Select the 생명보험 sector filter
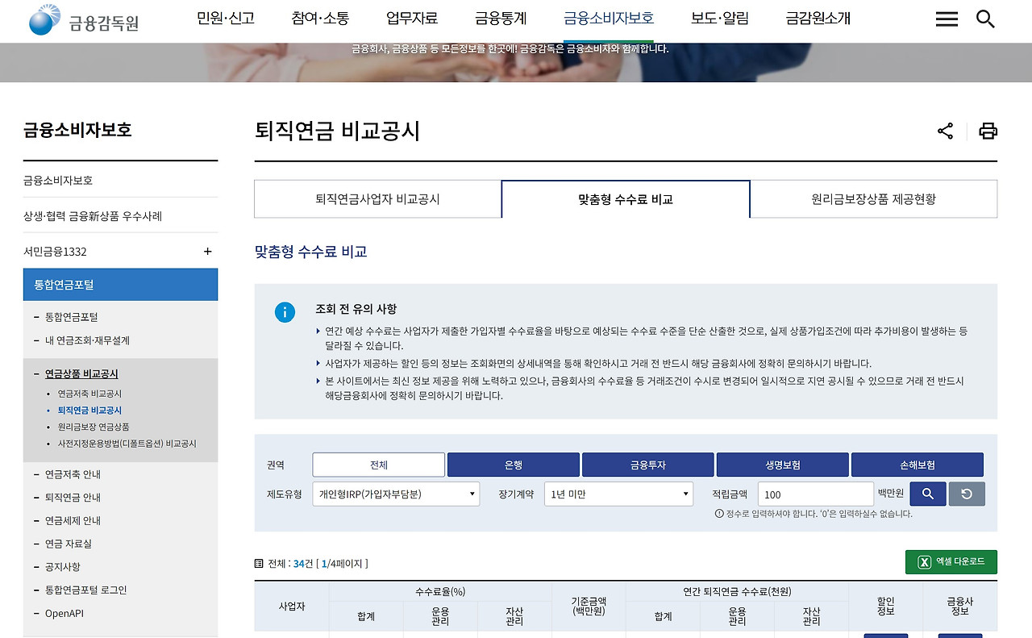 coord(782,465)
